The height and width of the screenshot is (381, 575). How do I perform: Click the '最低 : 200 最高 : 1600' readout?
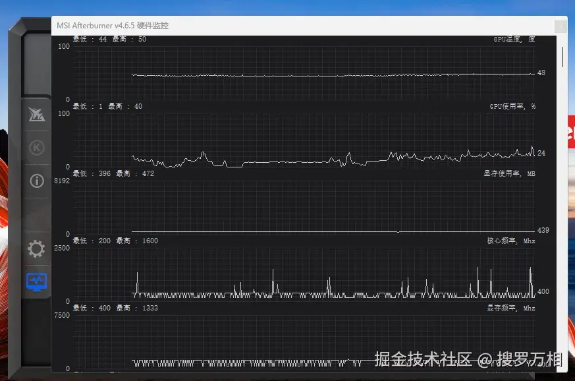[x=115, y=241]
